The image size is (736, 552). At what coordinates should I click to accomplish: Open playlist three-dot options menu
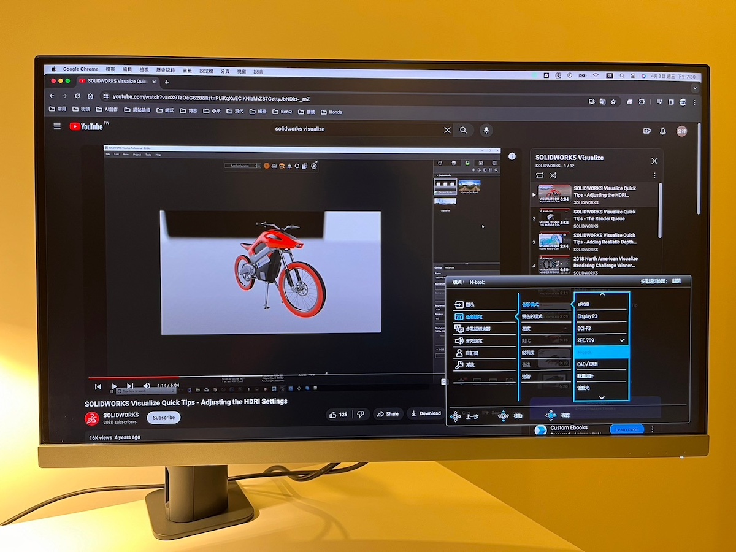pyautogui.click(x=654, y=175)
